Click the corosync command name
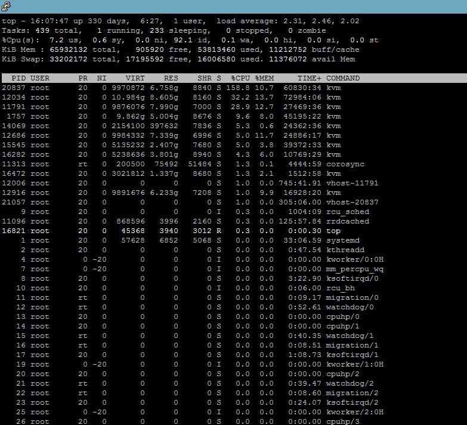 tap(345, 164)
